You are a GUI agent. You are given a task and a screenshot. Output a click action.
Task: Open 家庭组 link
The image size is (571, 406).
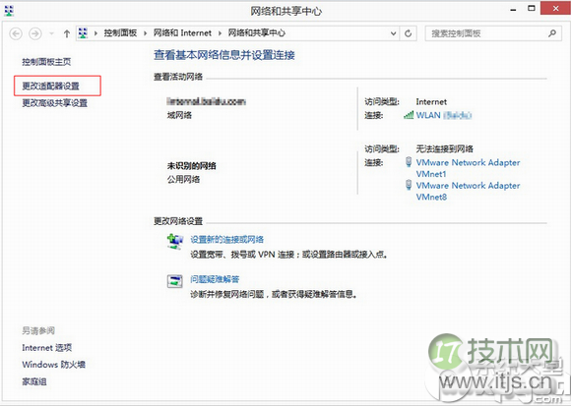click(34, 381)
